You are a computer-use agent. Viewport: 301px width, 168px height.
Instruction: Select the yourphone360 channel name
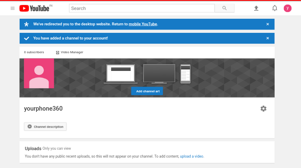(43, 109)
